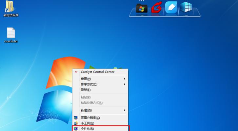This screenshot has height=131, width=238.
Task: Click the 小工具 gadgets icon
Action: pos(76,123)
